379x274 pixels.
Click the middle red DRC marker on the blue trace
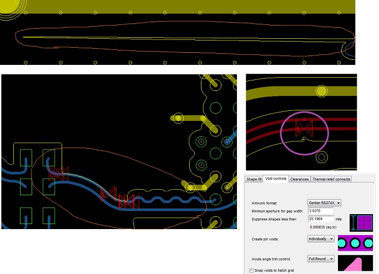[x=108, y=194]
